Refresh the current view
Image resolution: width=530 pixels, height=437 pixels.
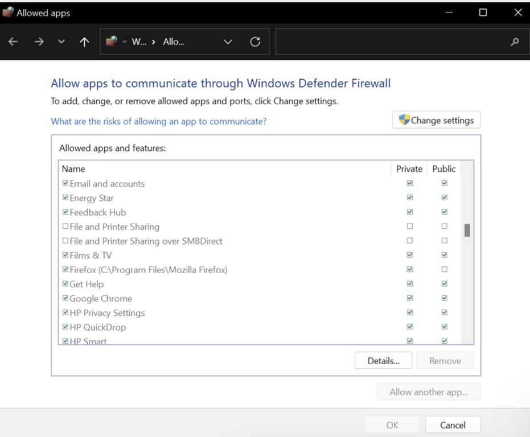(255, 42)
